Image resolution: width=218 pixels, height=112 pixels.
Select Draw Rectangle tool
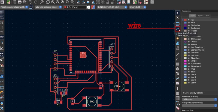pos(178,64)
